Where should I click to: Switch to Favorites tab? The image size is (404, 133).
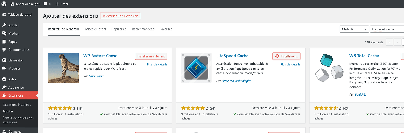point(166,29)
